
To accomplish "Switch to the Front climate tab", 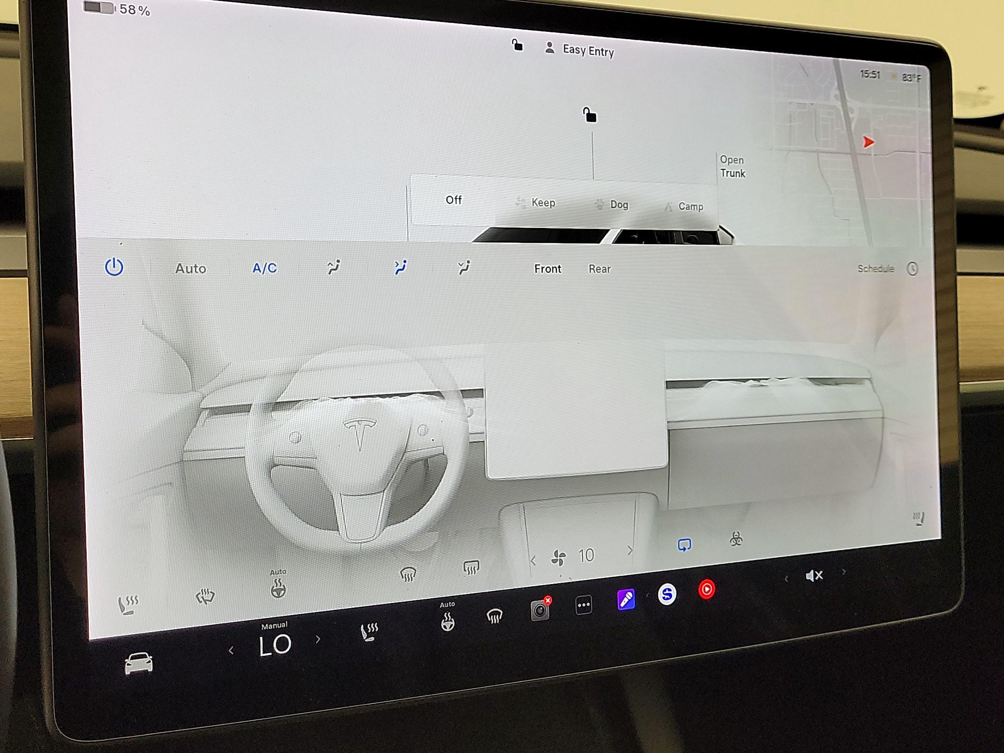I will coord(547,269).
